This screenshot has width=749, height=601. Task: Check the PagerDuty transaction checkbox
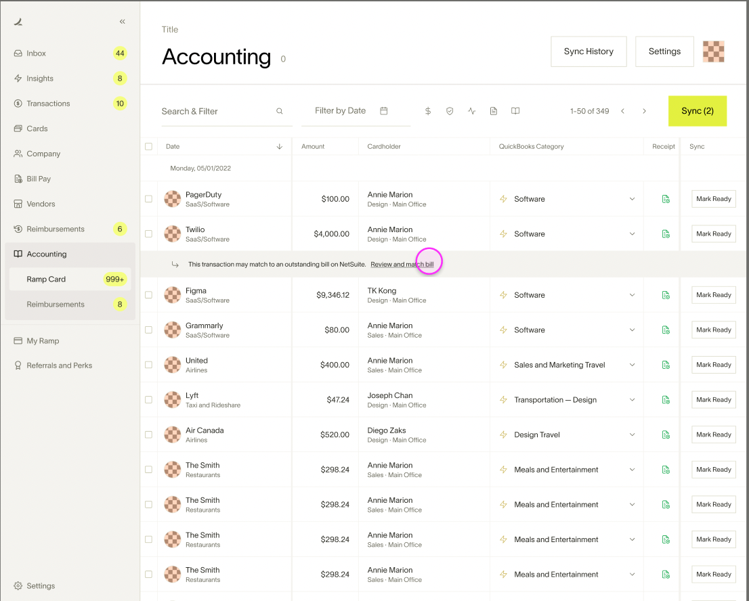[x=148, y=199]
